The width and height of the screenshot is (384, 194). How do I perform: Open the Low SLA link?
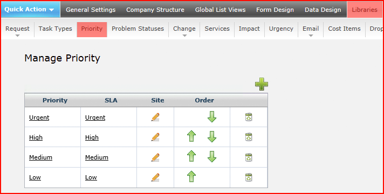coord(91,177)
